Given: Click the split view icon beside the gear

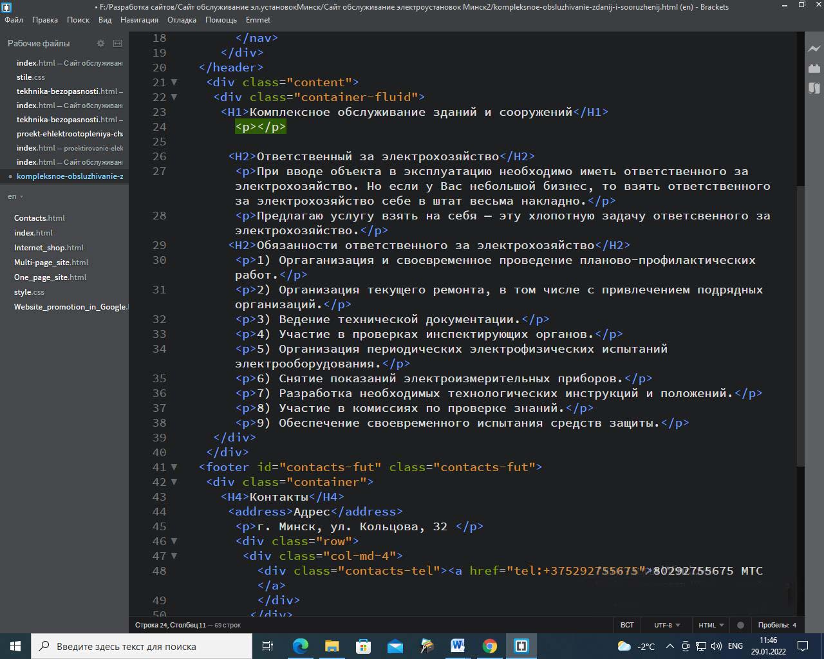Looking at the screenshot, I should pos(117,43).
